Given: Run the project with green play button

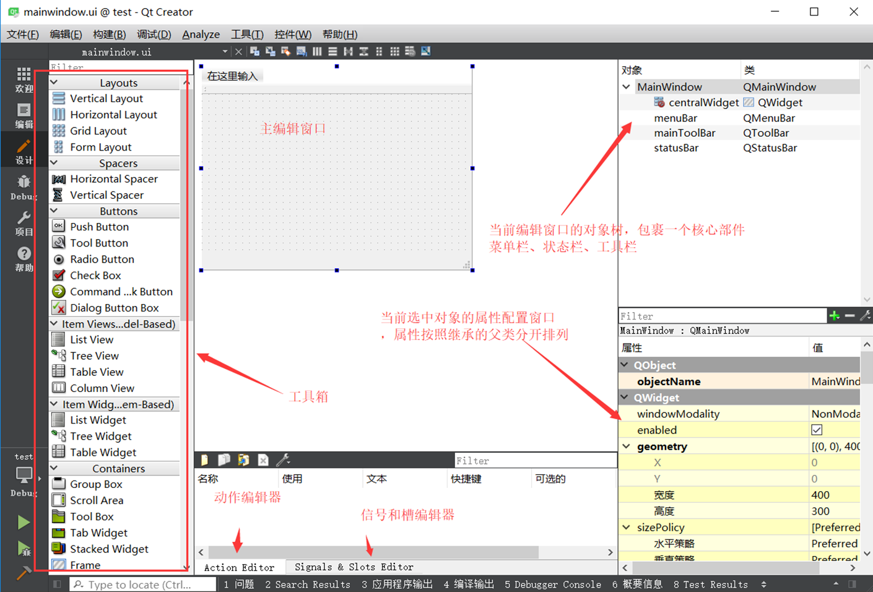Looking at the screenshot, I should [x=24, y=523].
